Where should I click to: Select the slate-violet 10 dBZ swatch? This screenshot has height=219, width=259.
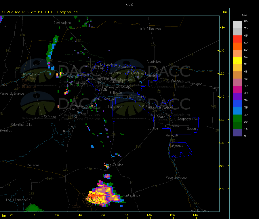(x=237, y=132)
